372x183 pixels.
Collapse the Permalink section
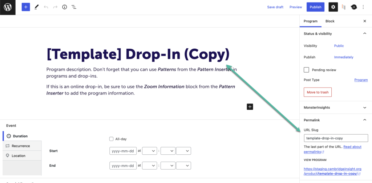click(x=365, y=120)
